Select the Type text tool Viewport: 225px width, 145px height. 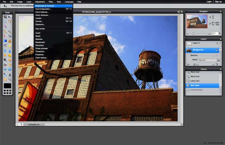pos(10,74)
